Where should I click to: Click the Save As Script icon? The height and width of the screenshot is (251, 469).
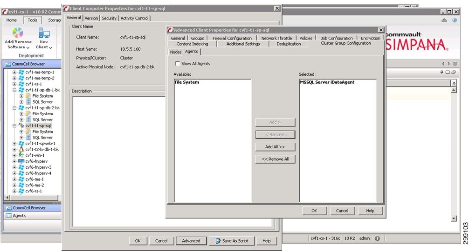[218, 241]
